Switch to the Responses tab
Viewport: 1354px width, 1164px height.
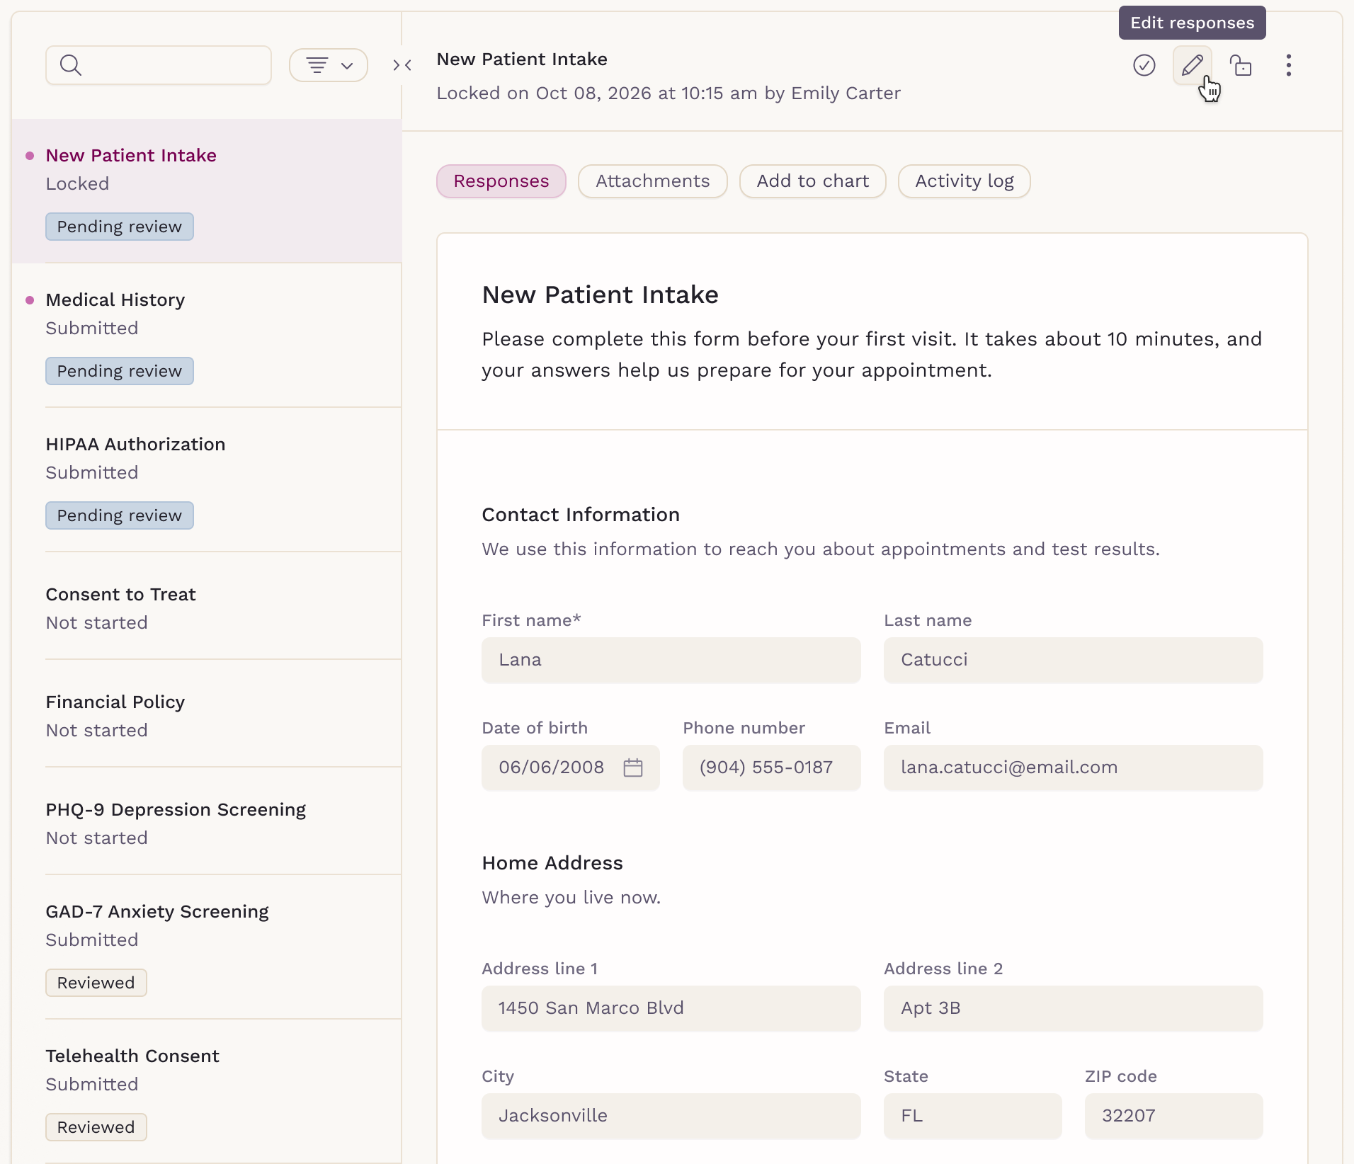tap(501, 181)
